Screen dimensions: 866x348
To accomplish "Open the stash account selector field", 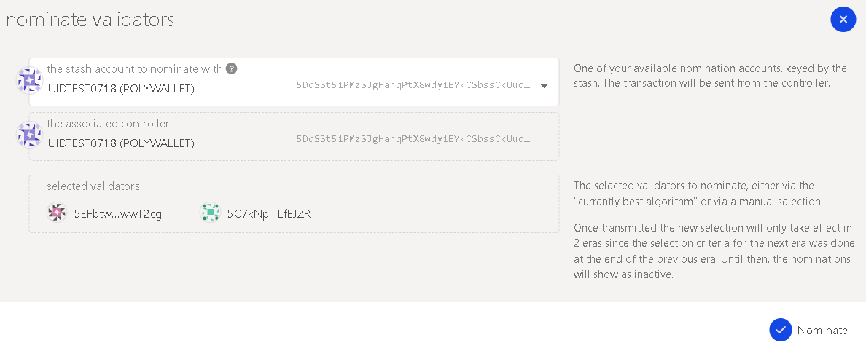I will coord(294,82).
